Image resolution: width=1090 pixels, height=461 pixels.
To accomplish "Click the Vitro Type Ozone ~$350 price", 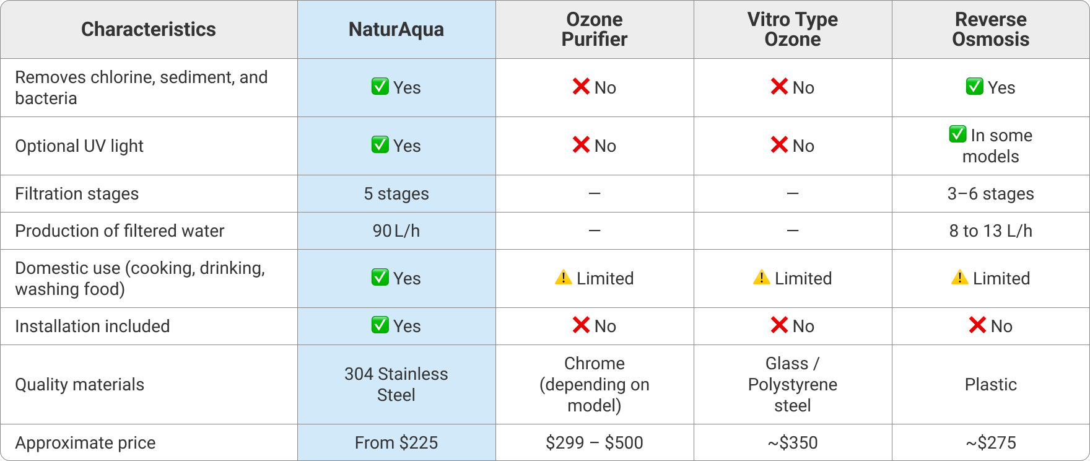I will [793, 442].
